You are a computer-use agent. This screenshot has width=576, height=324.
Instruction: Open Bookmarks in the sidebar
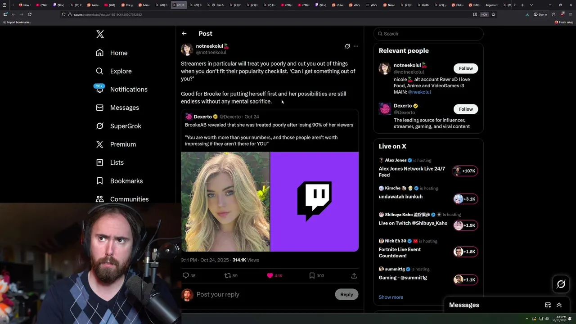coord(119,181)
